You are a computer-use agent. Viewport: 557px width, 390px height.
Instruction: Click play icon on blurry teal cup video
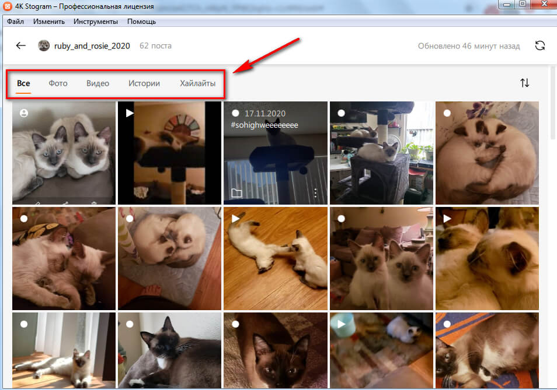(342, 324)
